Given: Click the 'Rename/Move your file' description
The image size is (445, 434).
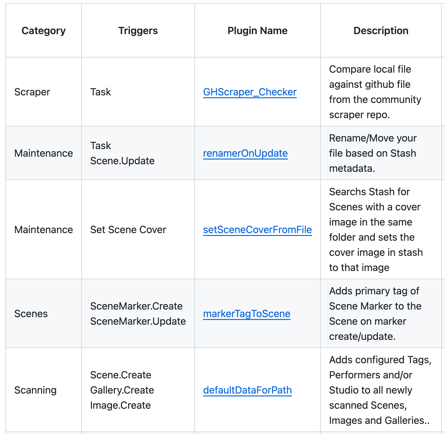Looking at the screenshot, I should pos(373,153).
